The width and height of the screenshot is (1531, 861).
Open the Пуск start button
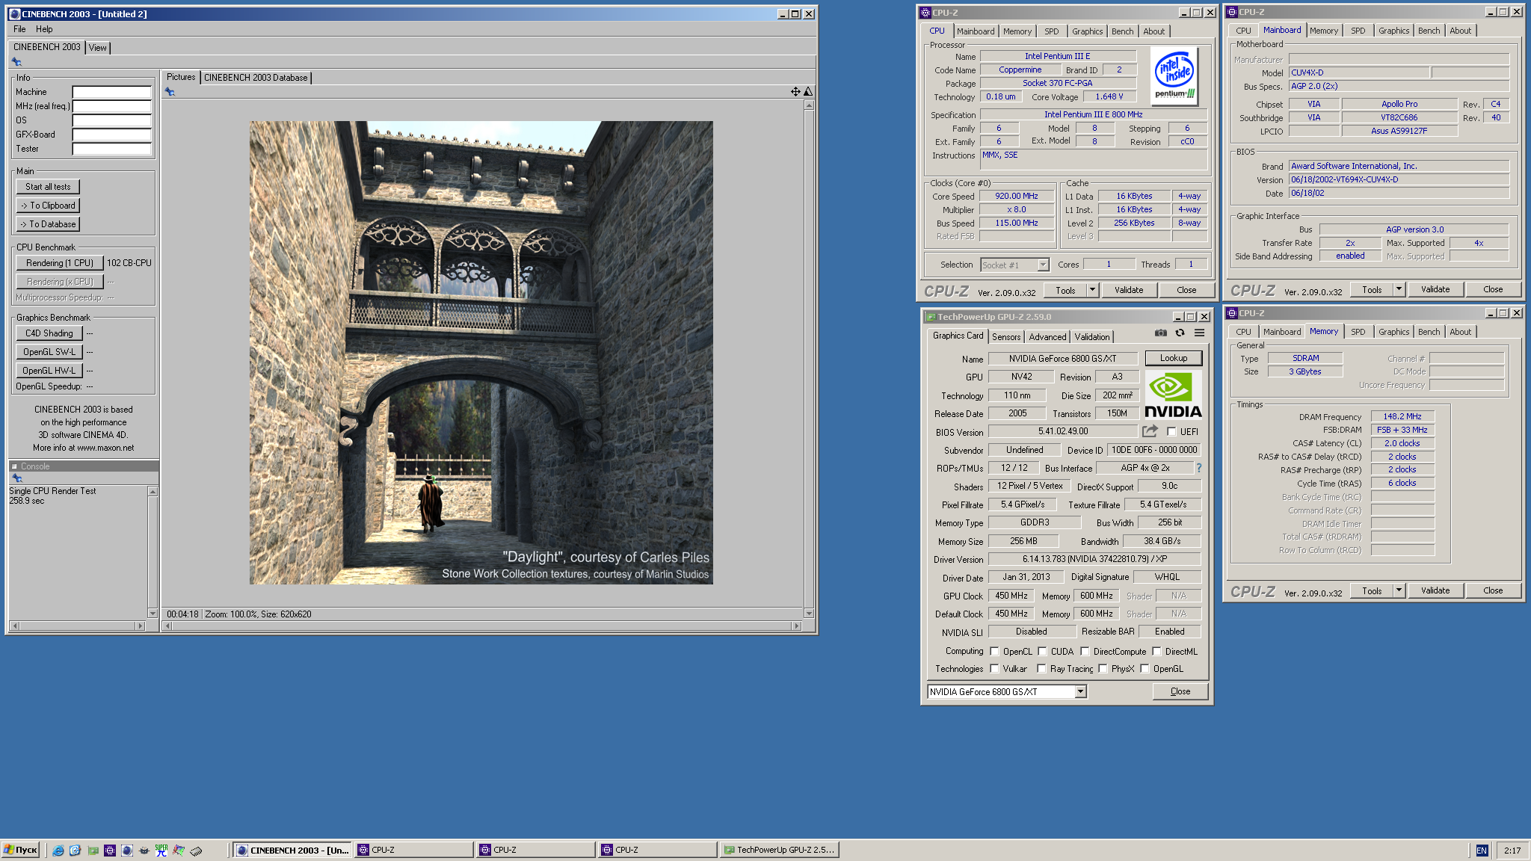click(x=20, y=850)
